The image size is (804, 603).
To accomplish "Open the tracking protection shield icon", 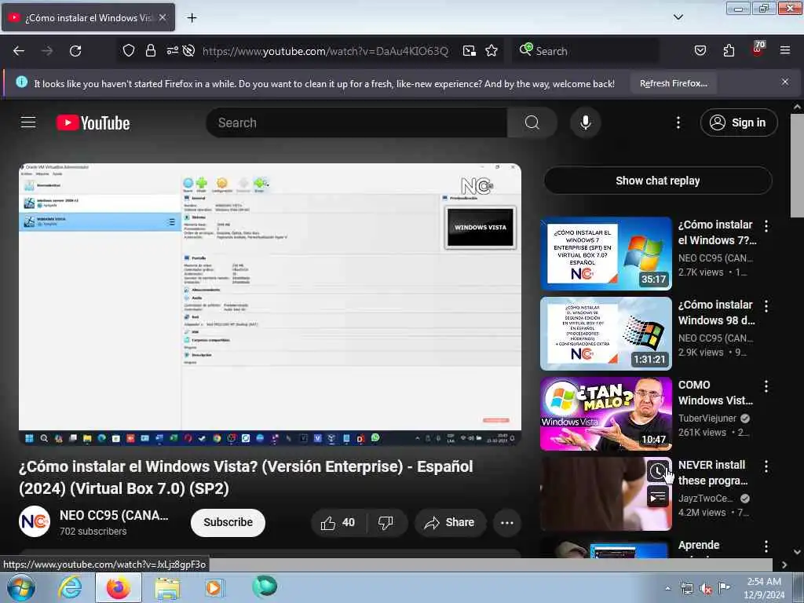I will pyautogui.click(x=129, y=50).
